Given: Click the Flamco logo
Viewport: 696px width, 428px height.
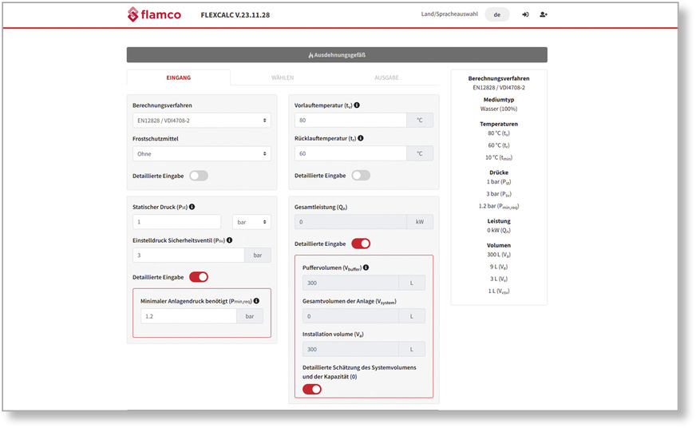Looking at the screenshot, I should [x=153, y=14].
